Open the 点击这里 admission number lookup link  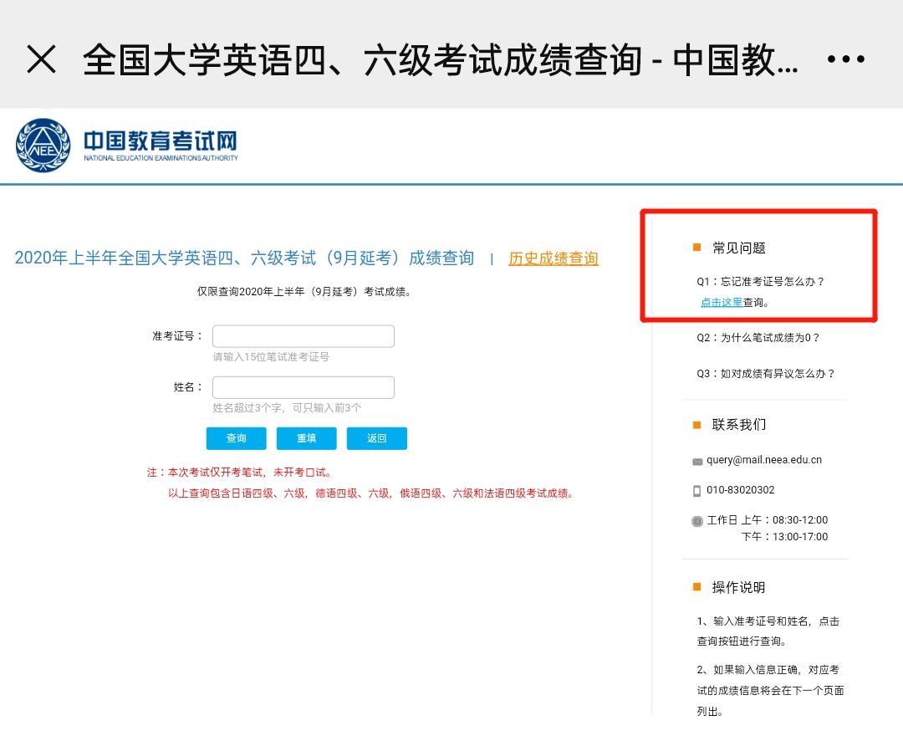pos(722,303)
